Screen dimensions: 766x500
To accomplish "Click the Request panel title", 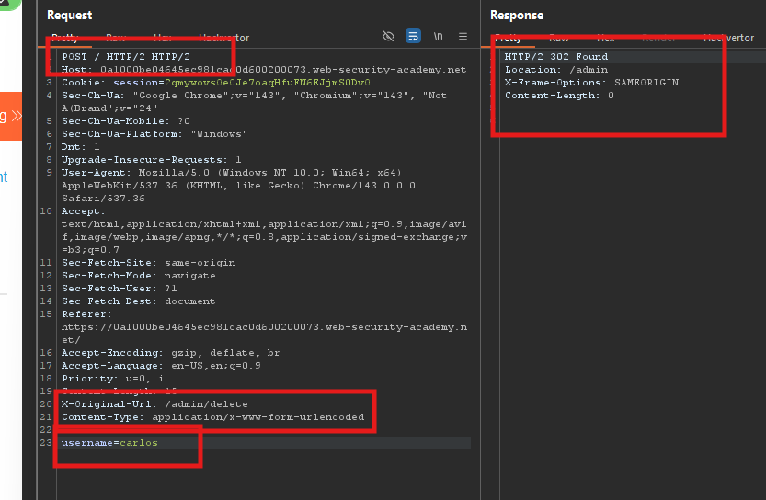I will click(x=69, y=15).
